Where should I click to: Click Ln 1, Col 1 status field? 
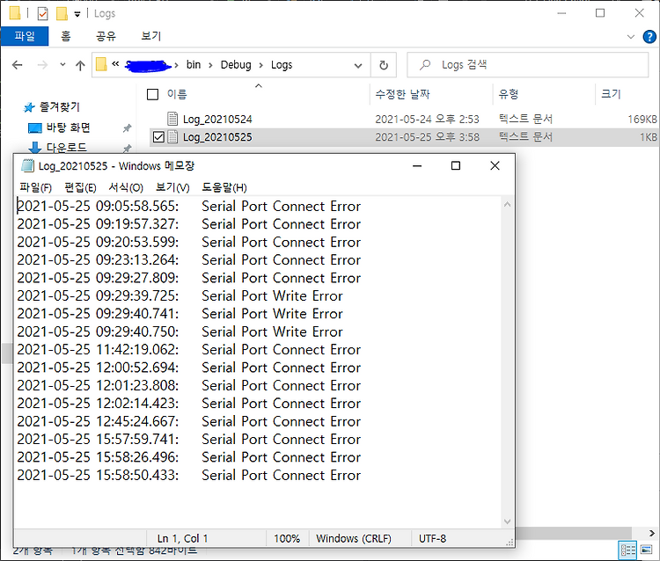(182, 539)
